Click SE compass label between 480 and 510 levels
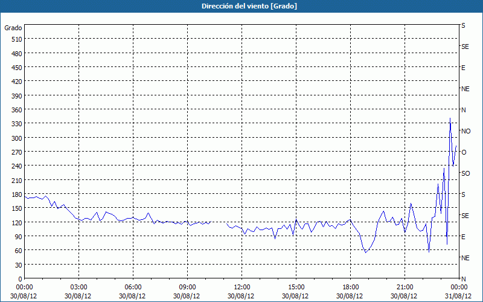 coord(465,47)
